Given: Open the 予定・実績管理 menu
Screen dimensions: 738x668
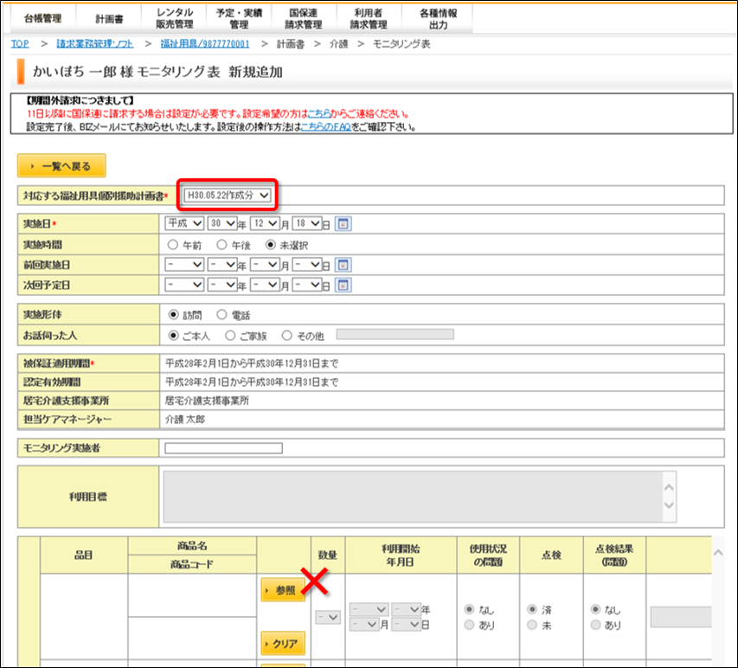Looking at the screenshot, I should (239, 18).
